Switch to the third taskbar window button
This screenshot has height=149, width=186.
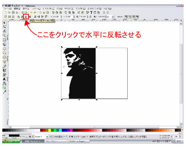[78, 141]
